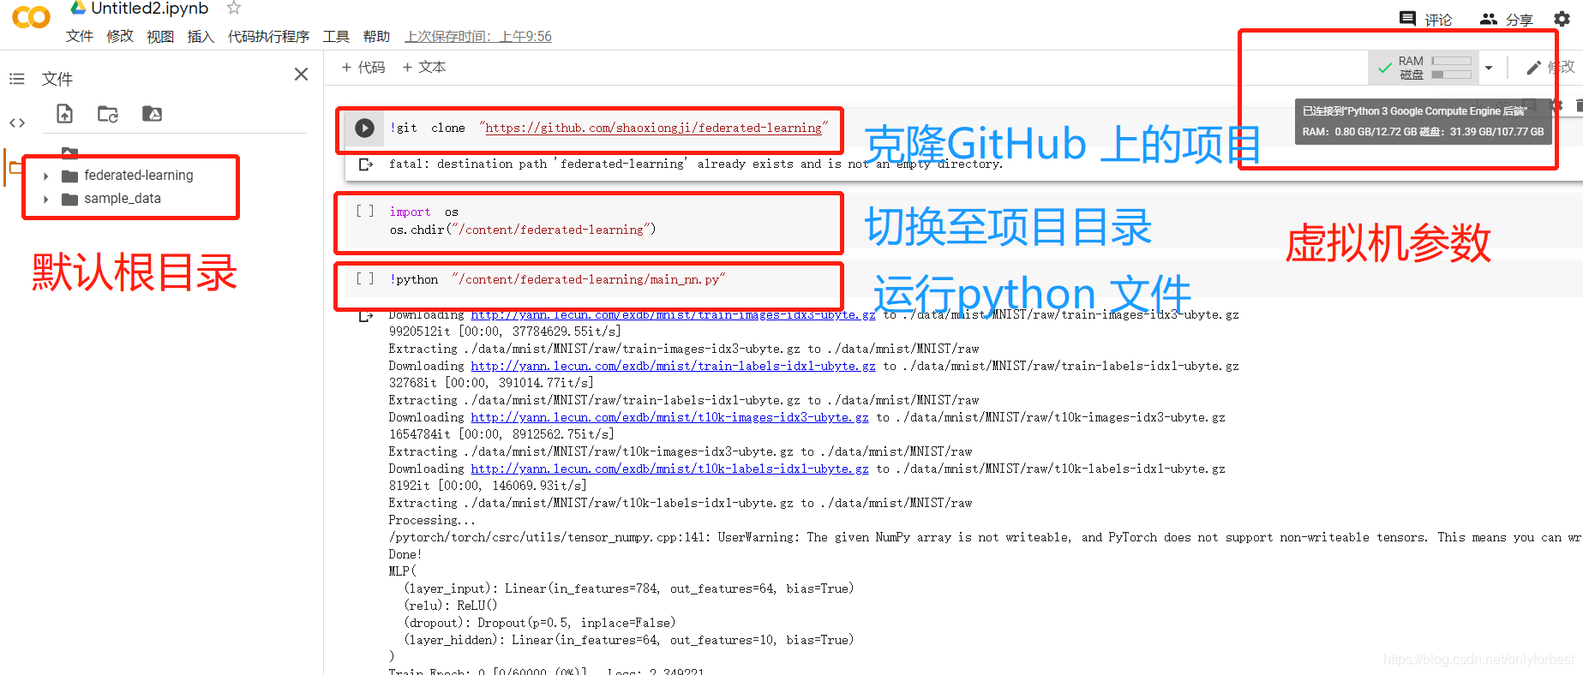
Task: Add a code cell with + 代码
Action: pyautogui.click(x=363, y=67)
